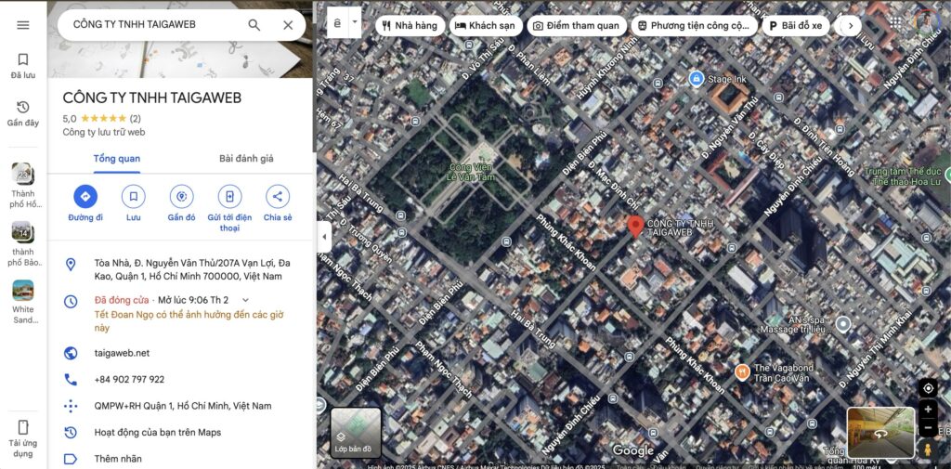Viewport: 951px width, 469px height.
Task: Switch to the Tổng quan tab
Action: (116, 159)
